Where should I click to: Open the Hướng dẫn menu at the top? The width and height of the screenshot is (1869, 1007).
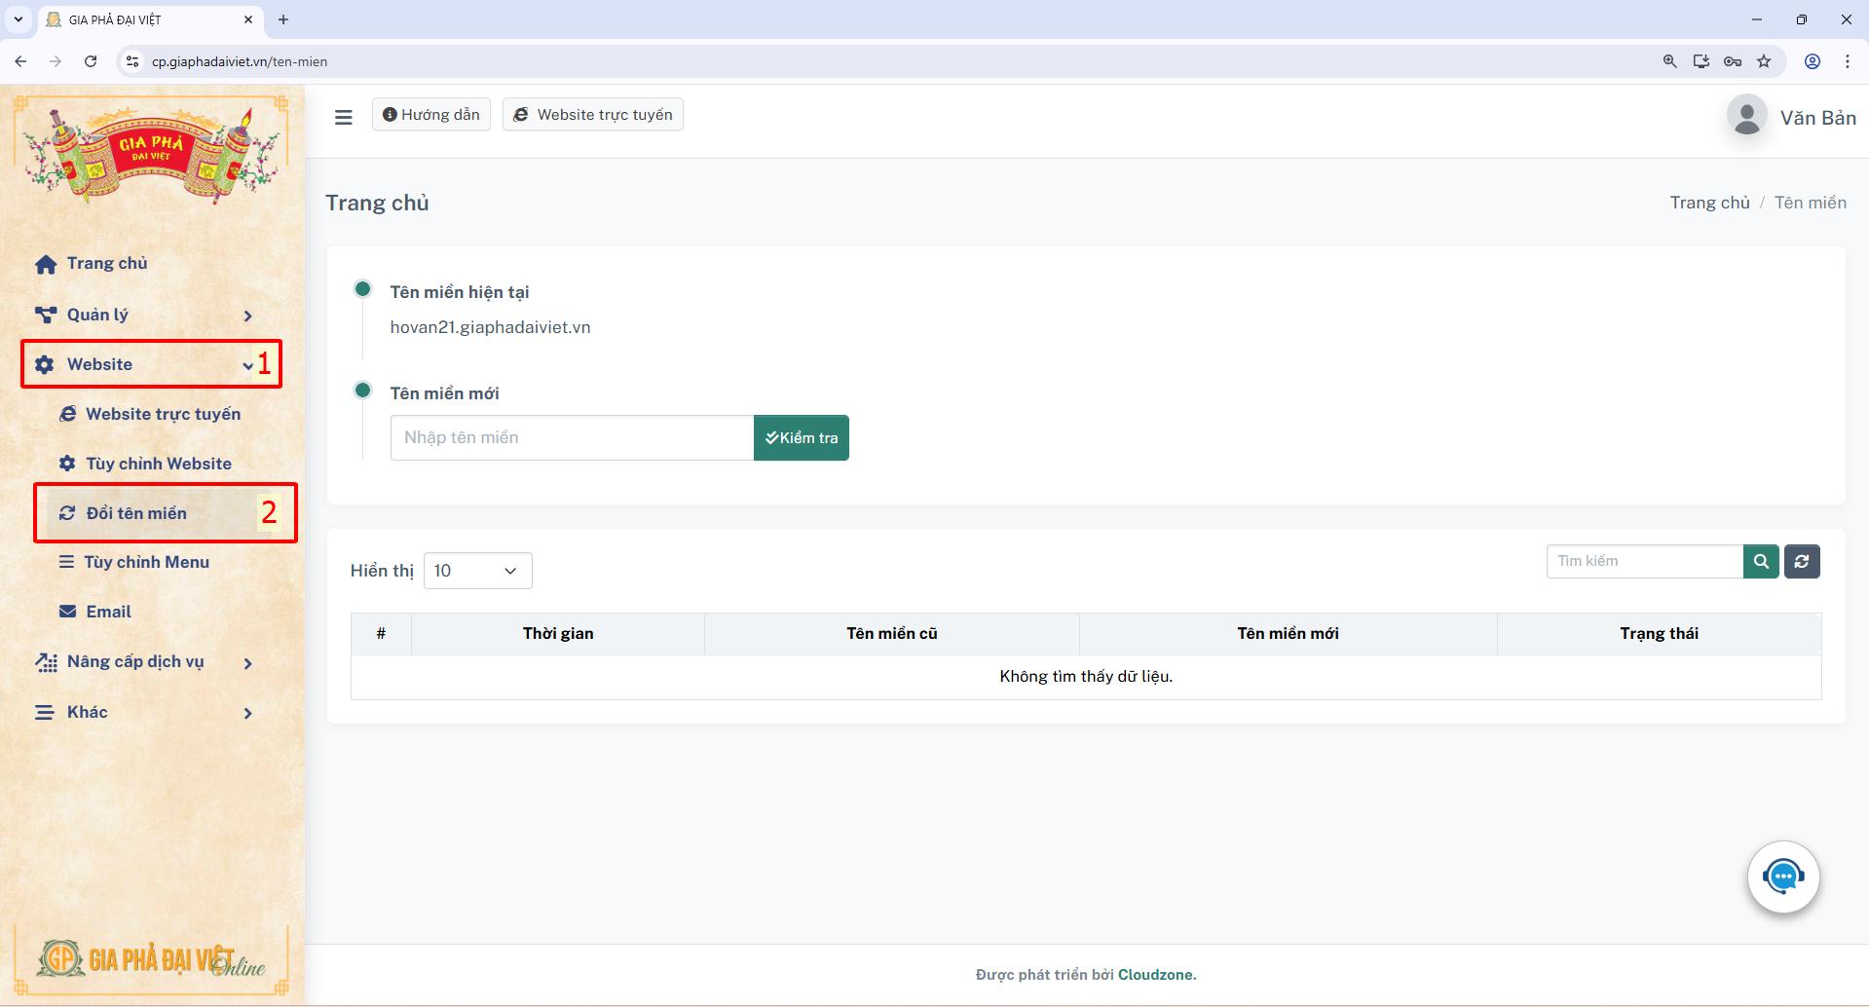(430, 114)
